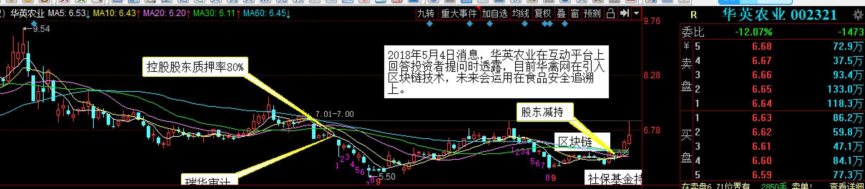Viewport: 865px width, 189px height.
Task: Select the MA20: 6.20 label
Action: [x=166, y=14]
